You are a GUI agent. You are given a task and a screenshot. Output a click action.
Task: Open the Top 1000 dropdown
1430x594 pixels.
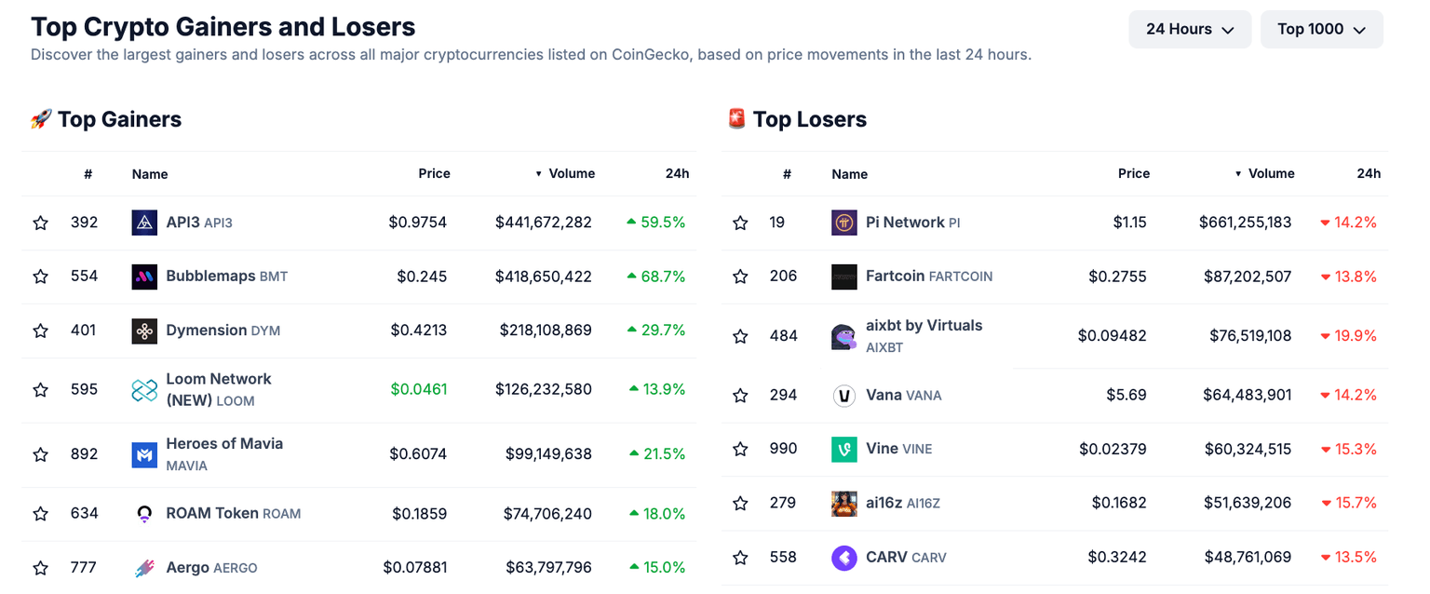1321,29
